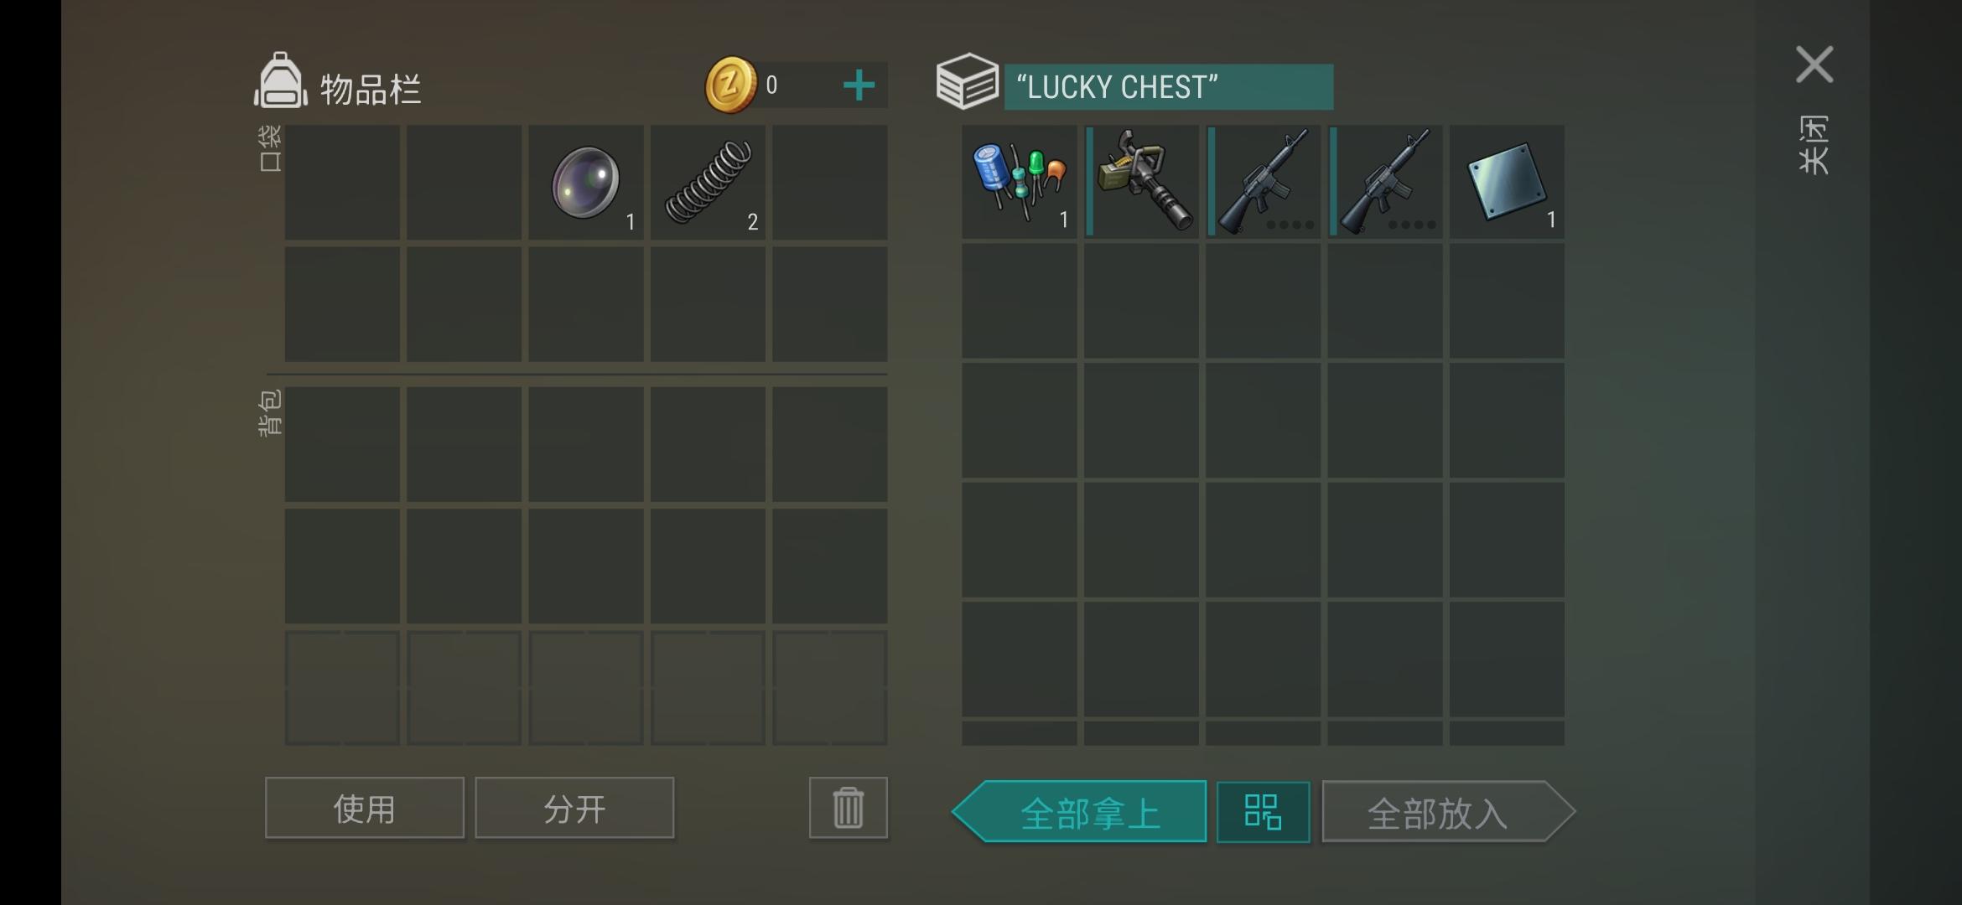Add coins with the plus button

tap(859, 85)
